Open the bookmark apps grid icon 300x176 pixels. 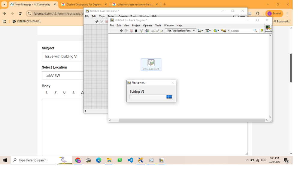click(4, 21)
